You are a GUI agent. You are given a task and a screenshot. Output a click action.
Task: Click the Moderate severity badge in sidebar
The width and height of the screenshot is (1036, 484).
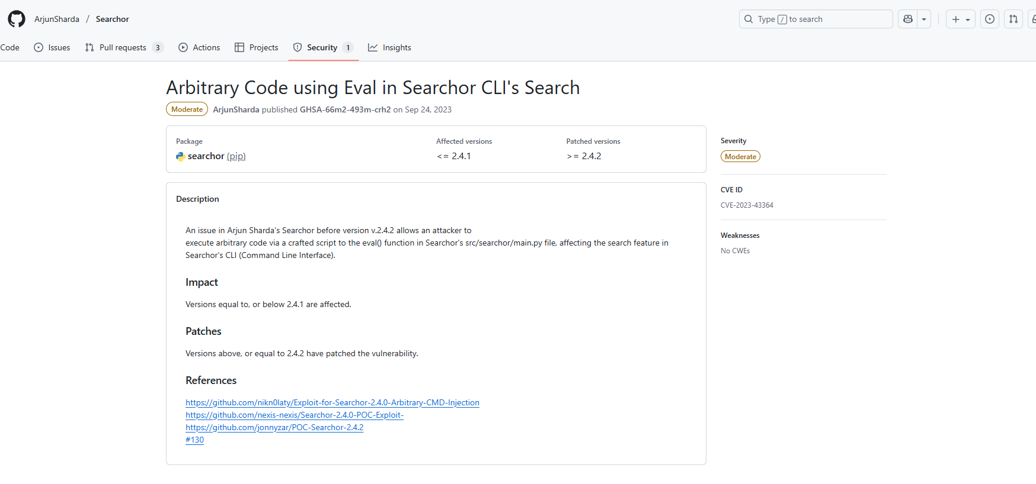point(740,156)
